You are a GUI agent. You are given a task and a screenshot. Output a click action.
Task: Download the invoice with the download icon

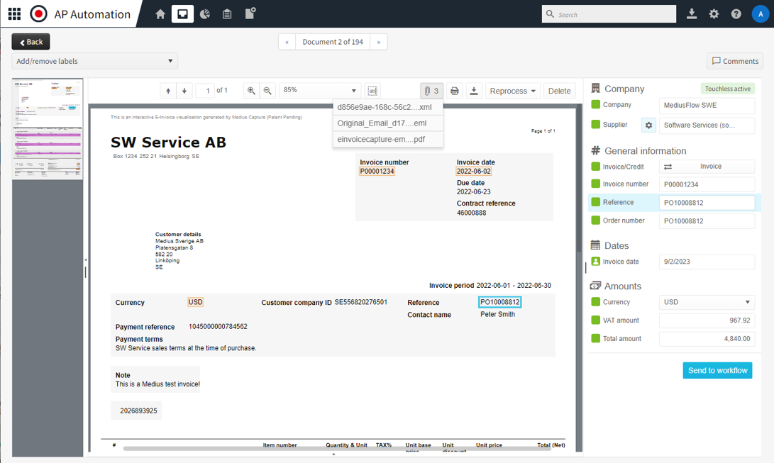[474, 91]
